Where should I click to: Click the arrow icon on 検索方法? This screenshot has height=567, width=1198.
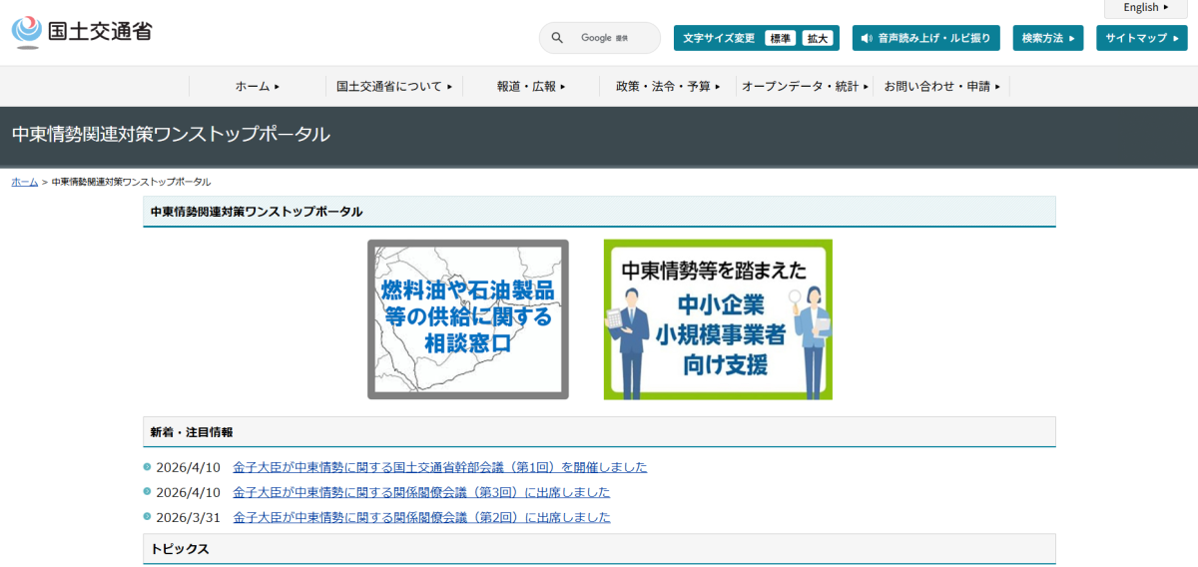point(1071,38)
